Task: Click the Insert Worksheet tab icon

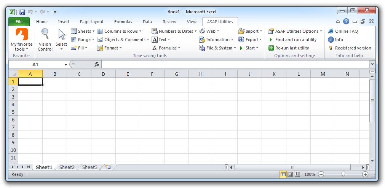Action: pyautogui.click(x=108, y=167)
